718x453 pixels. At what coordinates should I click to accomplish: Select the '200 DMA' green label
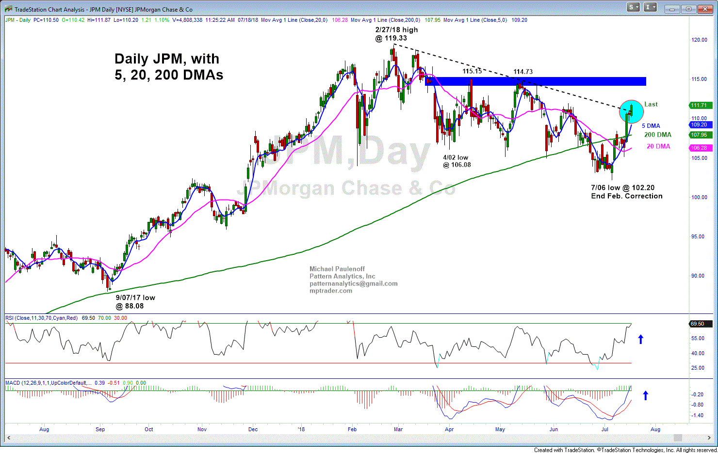(x=658, y=135)
